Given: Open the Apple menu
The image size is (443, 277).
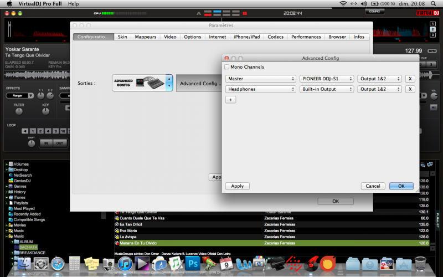Looking at the screenshot, I should (x=9, y=4).
